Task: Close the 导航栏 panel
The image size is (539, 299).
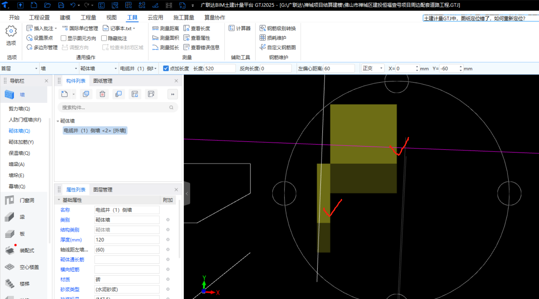Action: [46, 81]
